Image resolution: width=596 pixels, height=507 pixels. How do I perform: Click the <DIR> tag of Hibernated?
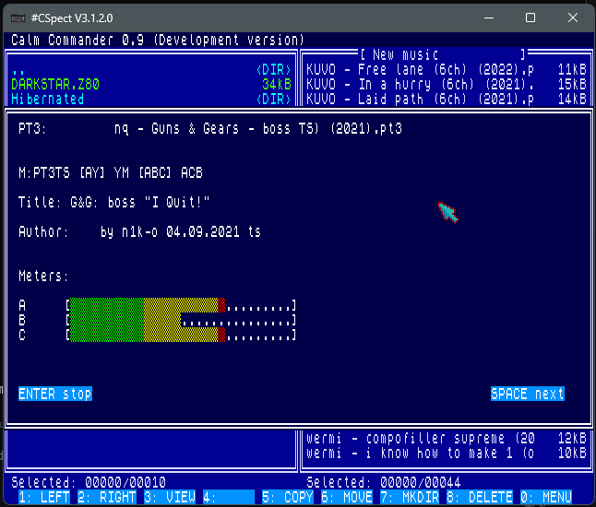[x=273, y=100]
